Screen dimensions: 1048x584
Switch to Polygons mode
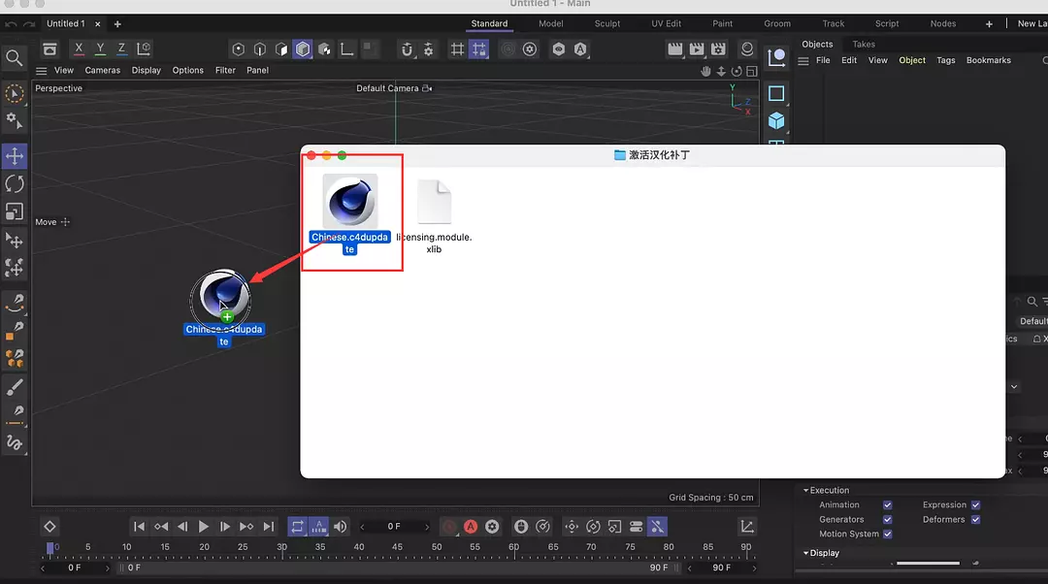click(x=281, y=49)
